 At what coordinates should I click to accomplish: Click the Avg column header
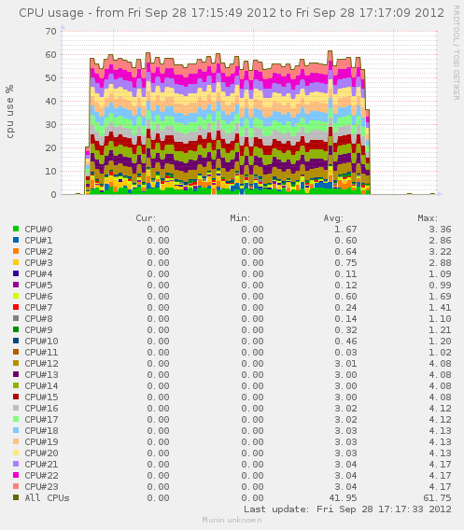click(x=333, y=218)
